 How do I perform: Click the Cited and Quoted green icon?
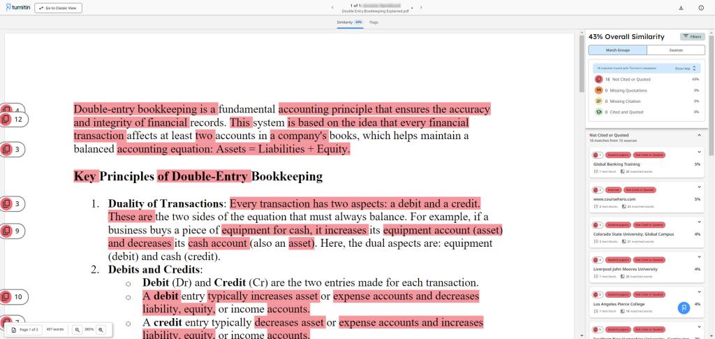point(598,113)
